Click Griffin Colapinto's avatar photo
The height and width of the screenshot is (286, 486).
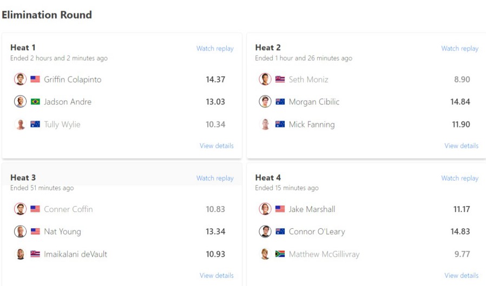point(21,79)
